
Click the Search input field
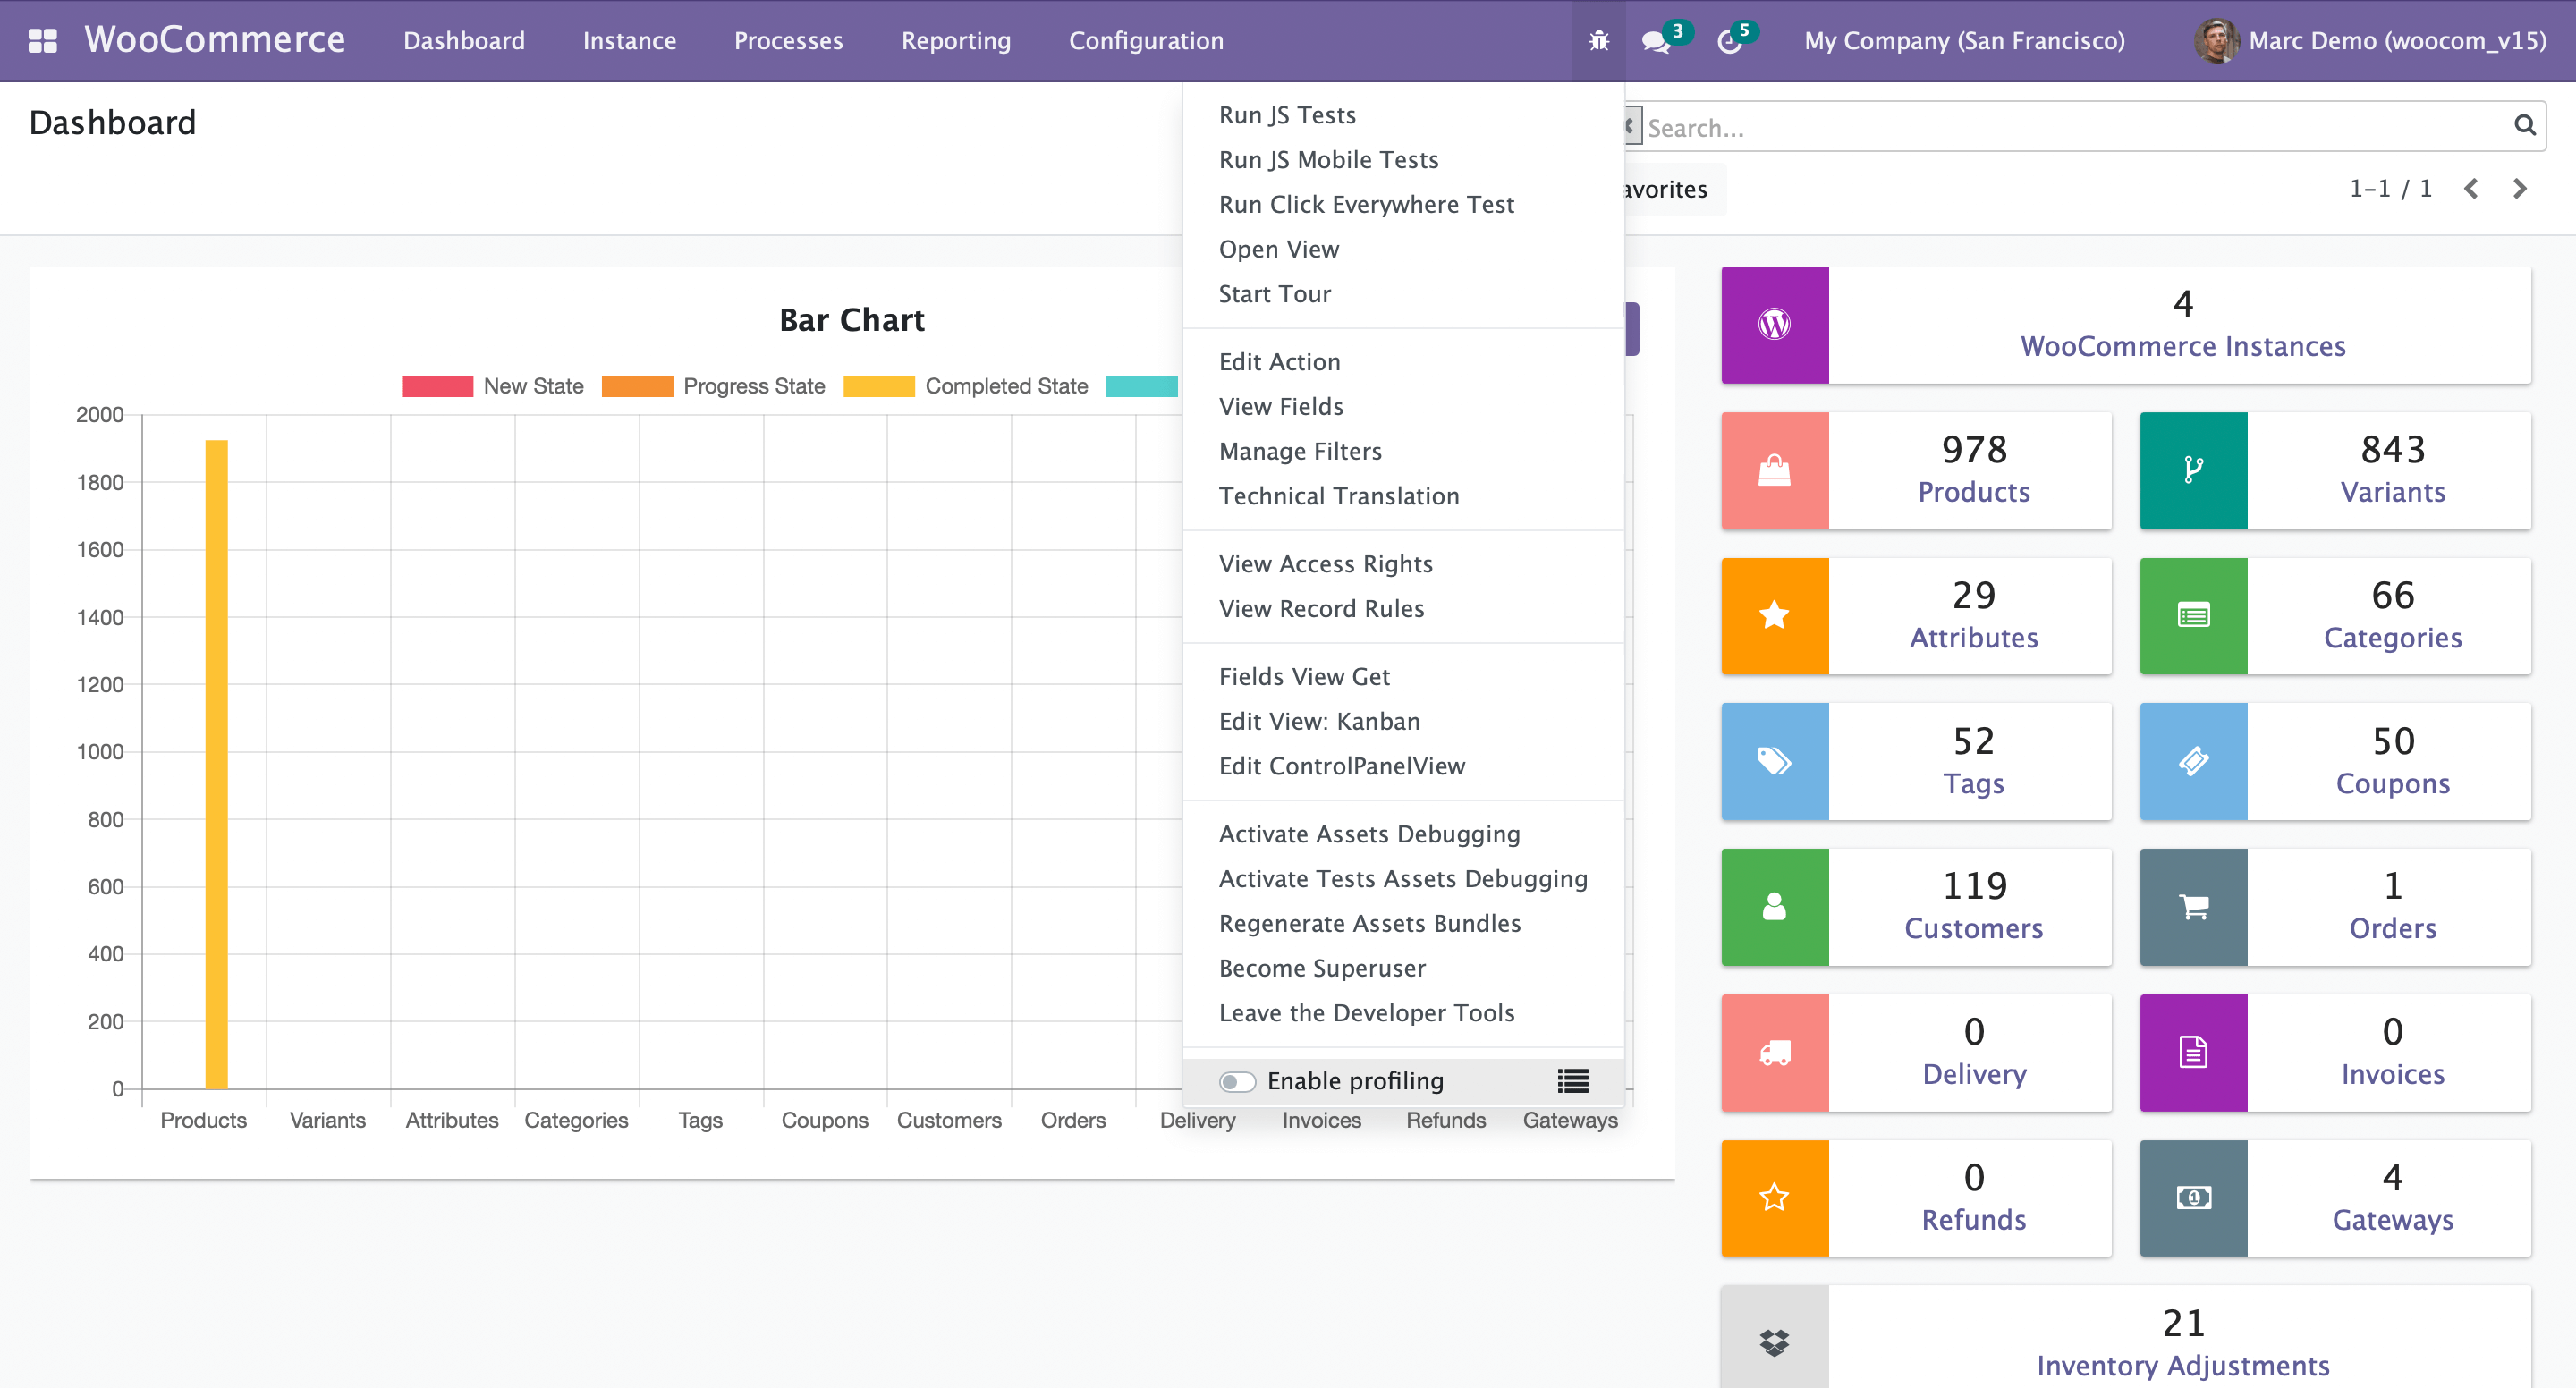pos(2070,127)
